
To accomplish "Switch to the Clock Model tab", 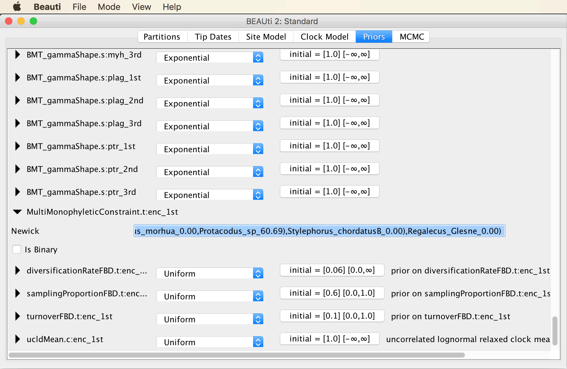I will [325, 37].
